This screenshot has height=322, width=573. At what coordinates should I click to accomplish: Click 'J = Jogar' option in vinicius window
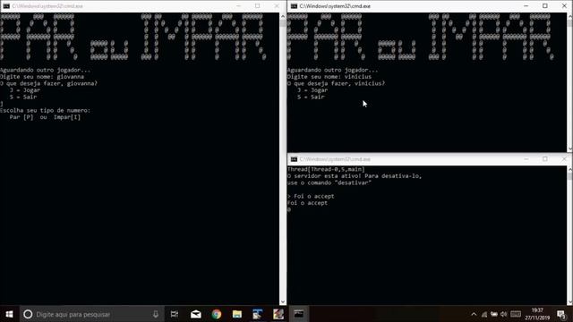tap(312, 90)
